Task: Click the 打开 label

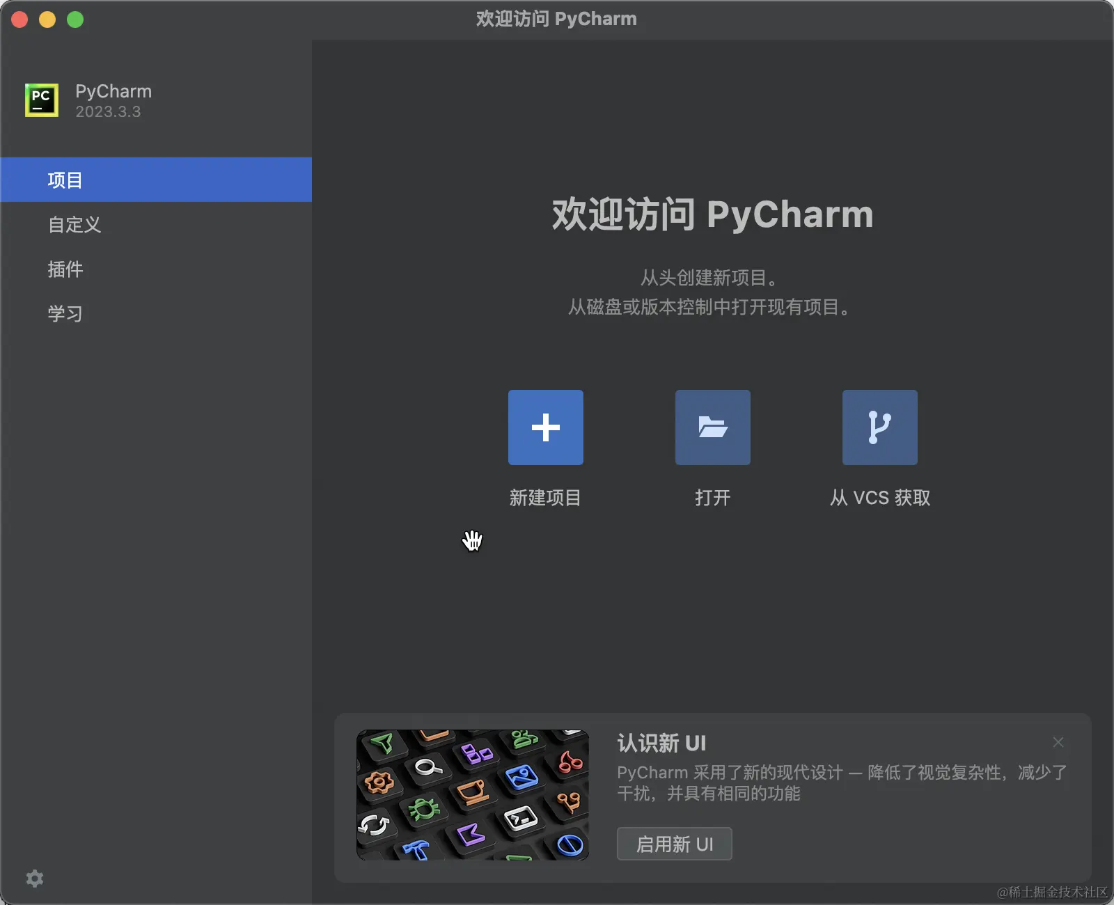Action: pyautogui.click(x=713, y=498)
